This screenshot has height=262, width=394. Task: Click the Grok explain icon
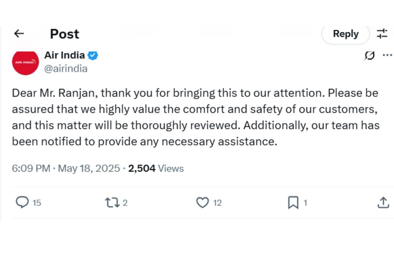click(369, 56)
